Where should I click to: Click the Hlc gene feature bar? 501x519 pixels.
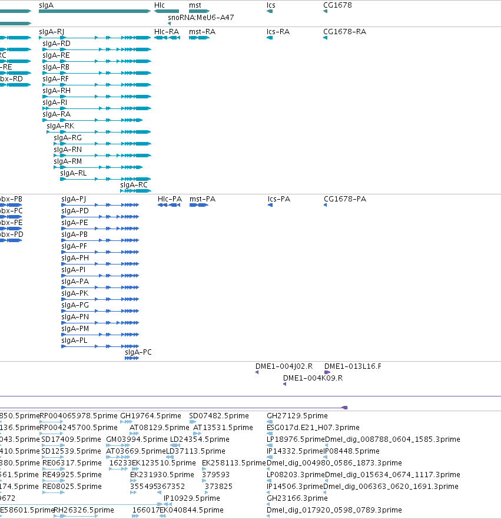tap(167, 11)
